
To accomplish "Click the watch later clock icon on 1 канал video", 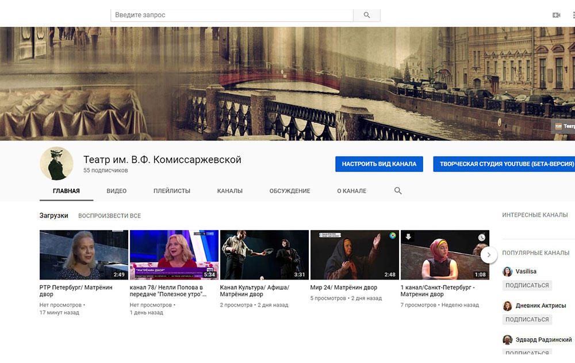I will point(481,238).
